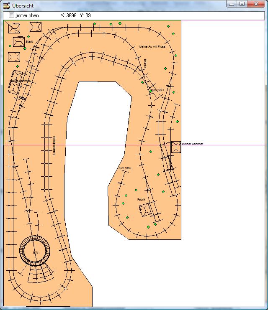This screenshot has width=268, height=310.
Task: Click the 'Parade-strecke' vertical track label
Action: tap(54, 145)
